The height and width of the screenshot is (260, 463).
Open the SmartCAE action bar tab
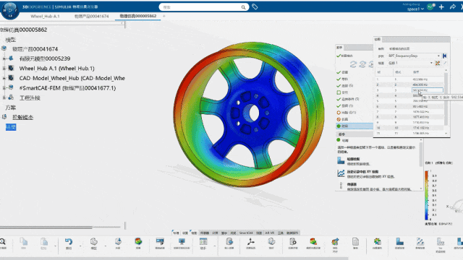pos(246,233)
